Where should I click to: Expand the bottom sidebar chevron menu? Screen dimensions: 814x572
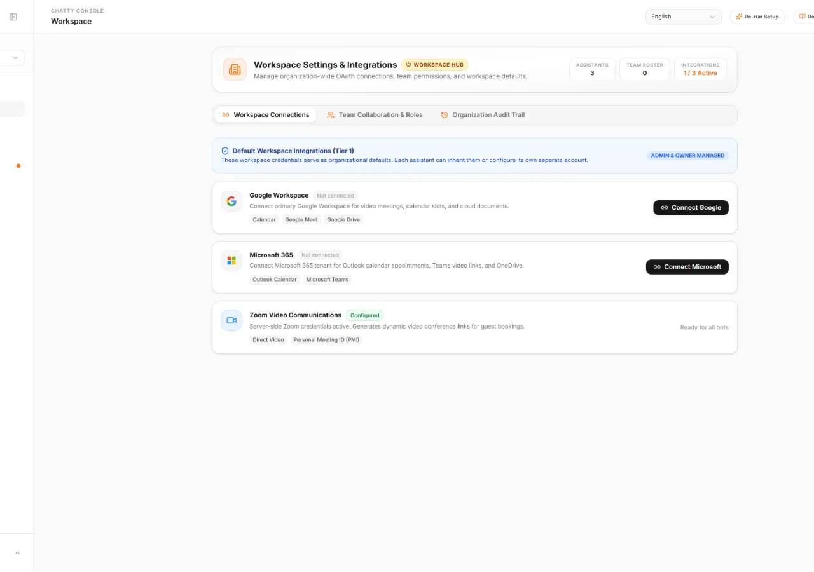click(17, 553)
